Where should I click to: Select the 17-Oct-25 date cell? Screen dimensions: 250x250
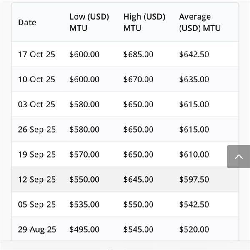[37, 55]
